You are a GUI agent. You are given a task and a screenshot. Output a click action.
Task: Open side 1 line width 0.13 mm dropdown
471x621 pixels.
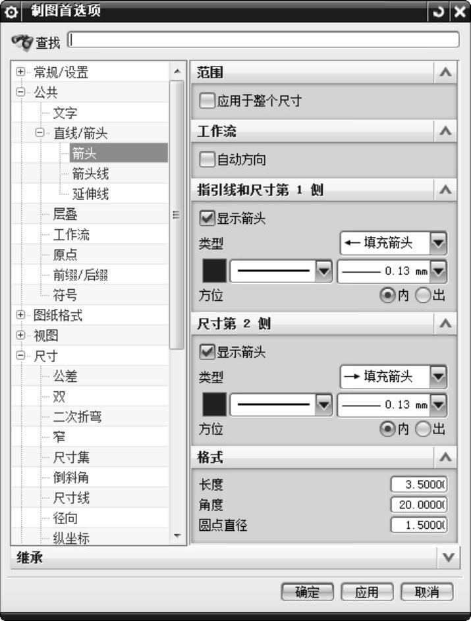click(392, 271)
